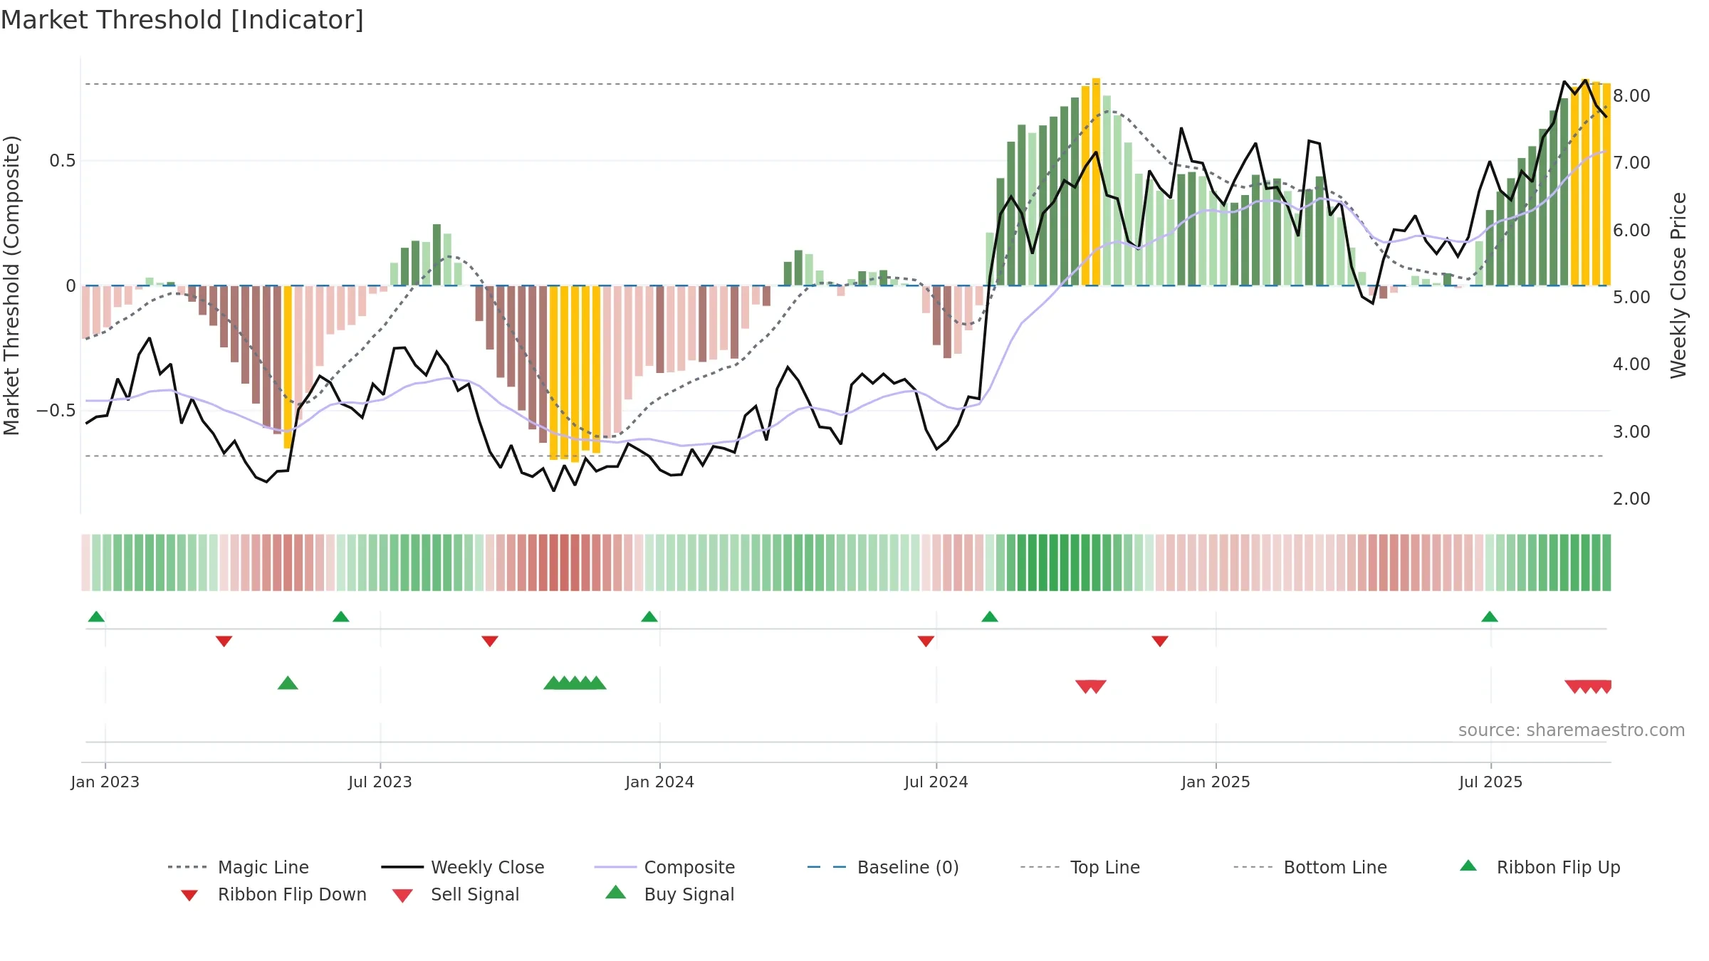Click the ribbon flip down marker before Jan 2025
This screenshot has height=961, width=1709.
coord(1160,641)
